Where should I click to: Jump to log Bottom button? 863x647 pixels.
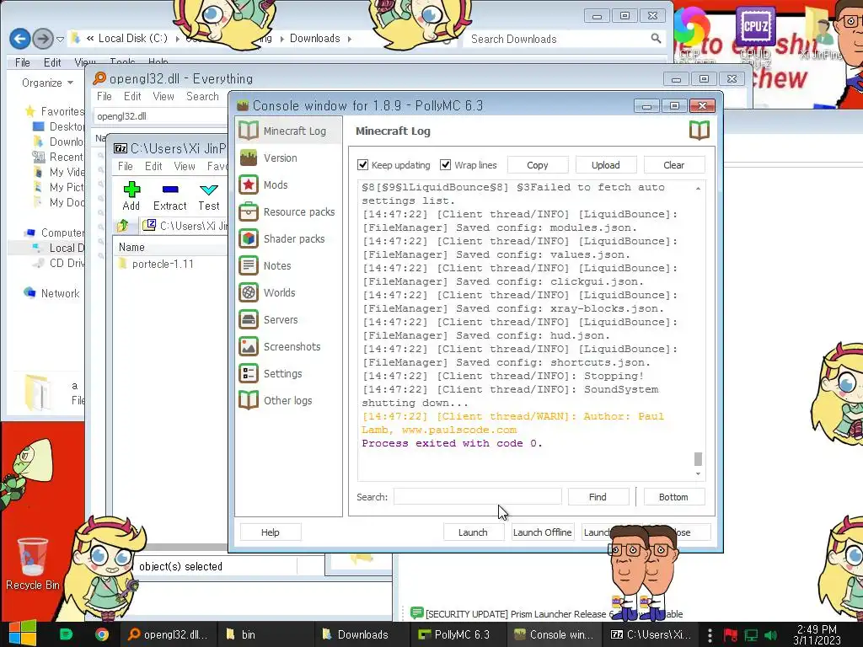(x=673, y=497)
